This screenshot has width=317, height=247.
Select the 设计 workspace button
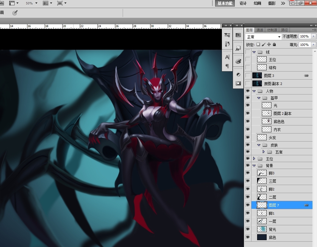pyautogui.click(x=243, y=3)
